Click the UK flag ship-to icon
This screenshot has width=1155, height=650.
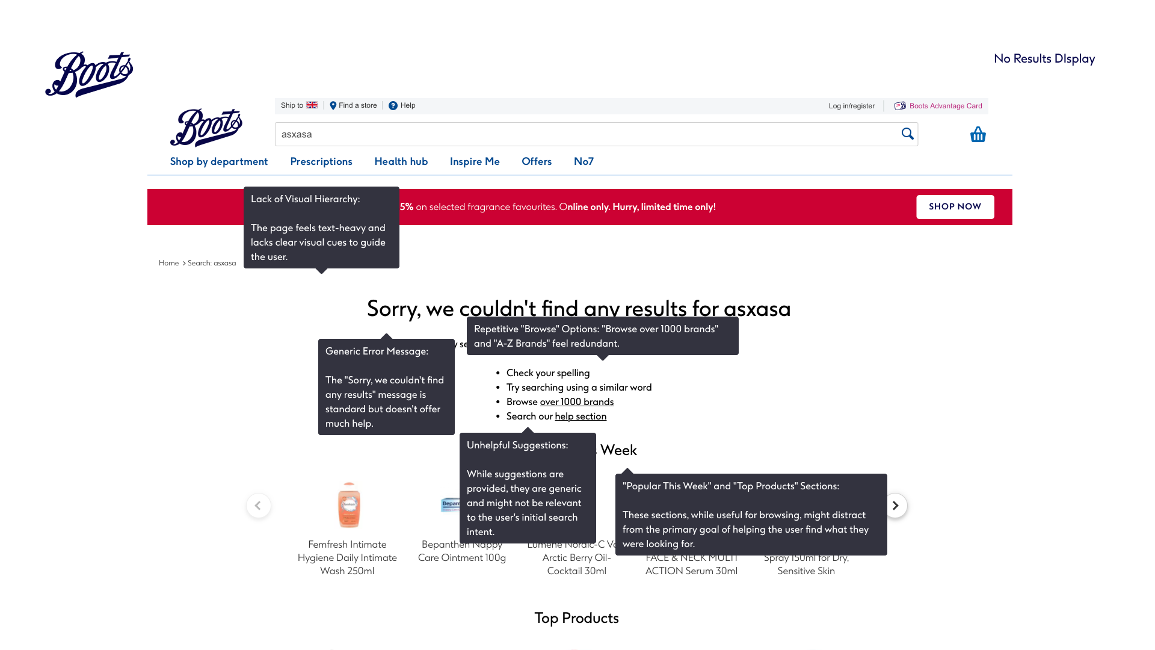[312, 105]
